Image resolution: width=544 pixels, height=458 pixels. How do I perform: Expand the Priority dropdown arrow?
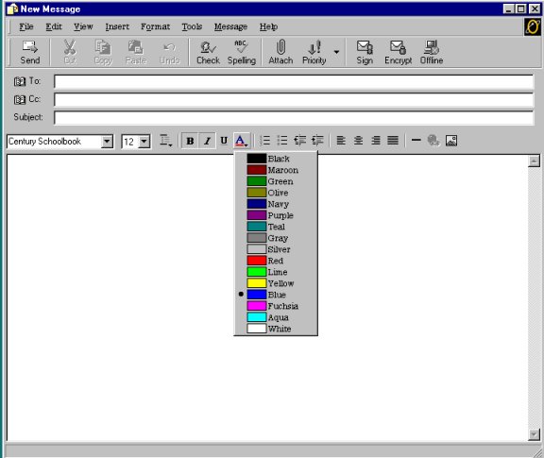click(x=336, y=52)
